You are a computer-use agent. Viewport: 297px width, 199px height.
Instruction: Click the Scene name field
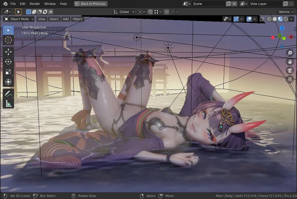[208, 4]
